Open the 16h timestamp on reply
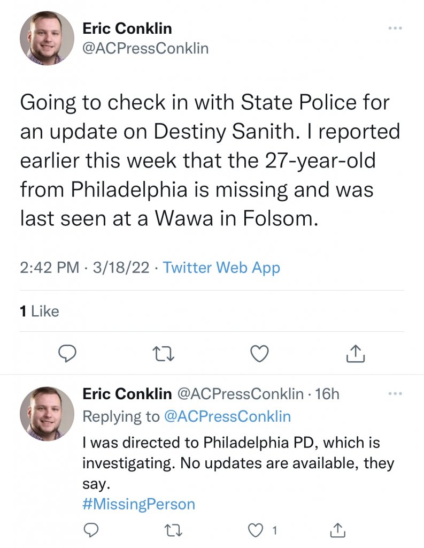 [327, 394]
